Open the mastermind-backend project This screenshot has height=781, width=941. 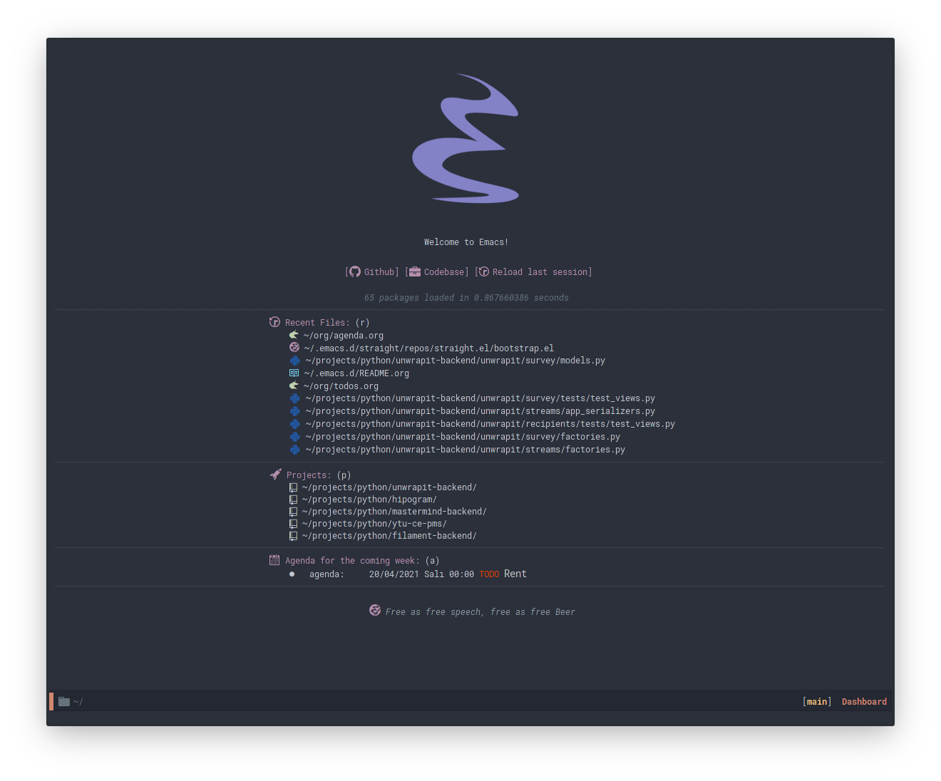[x=394, y=512]
